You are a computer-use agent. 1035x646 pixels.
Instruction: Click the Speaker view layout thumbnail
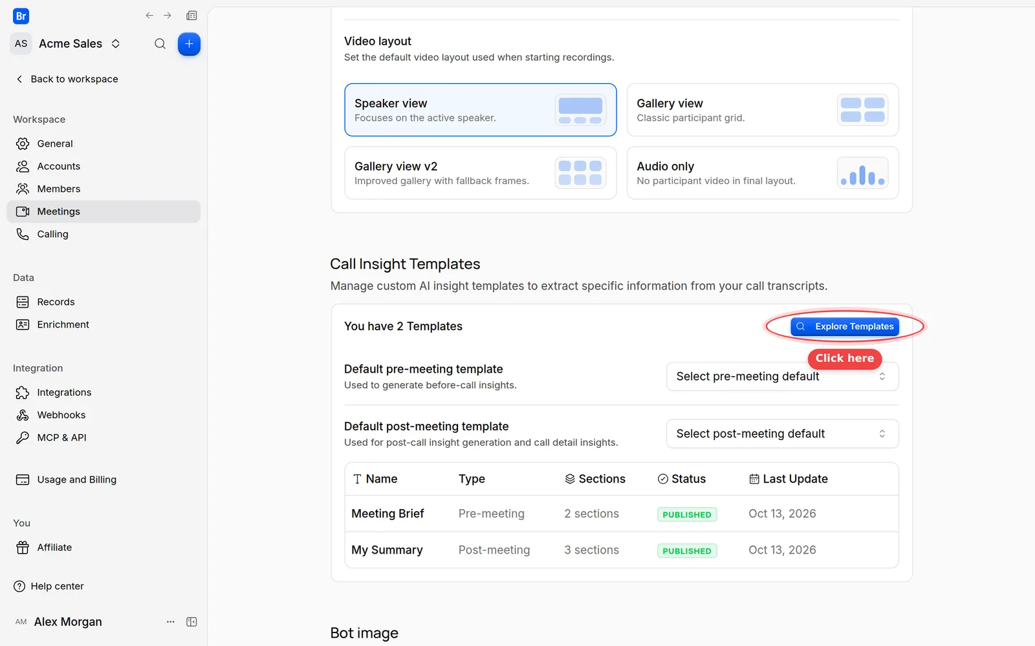click(580, 110)
